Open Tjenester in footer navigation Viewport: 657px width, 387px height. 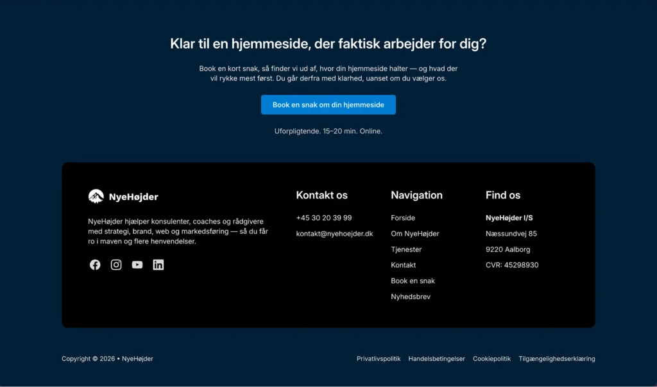click(x=406, y=249)
